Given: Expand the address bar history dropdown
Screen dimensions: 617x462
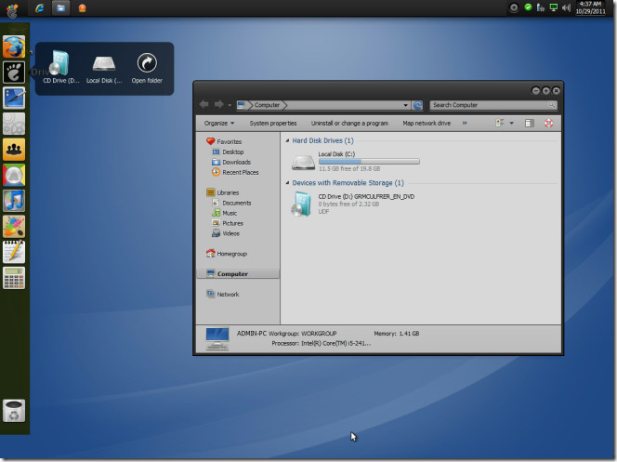Looking at the screenshot, I should pos(406,105).
